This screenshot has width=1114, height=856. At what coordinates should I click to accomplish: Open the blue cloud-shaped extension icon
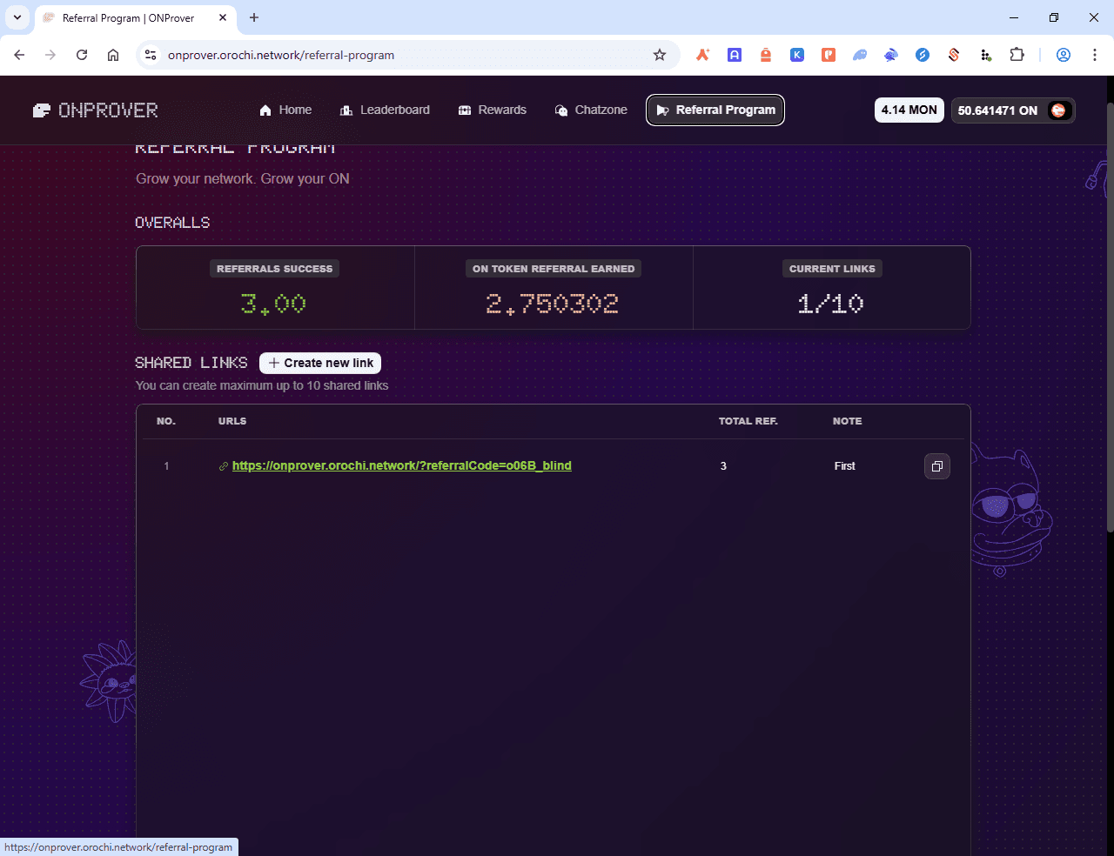tap(860, 55)
